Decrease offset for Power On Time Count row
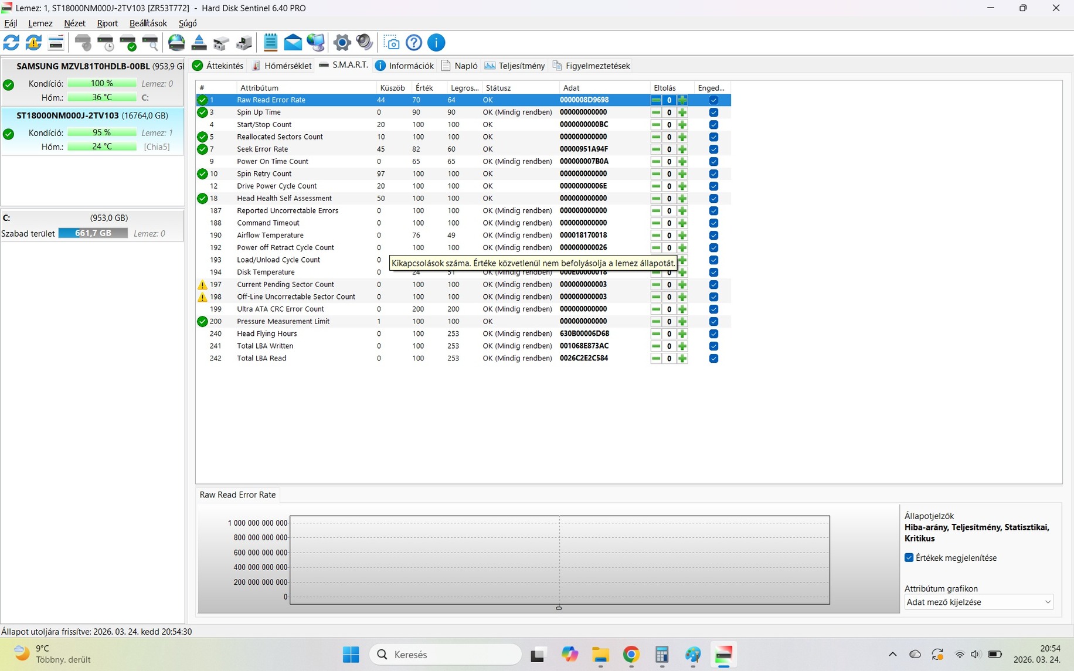 [656, 162]
